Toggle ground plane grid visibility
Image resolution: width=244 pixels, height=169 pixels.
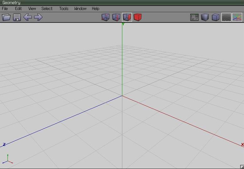(x=226, y=17)
